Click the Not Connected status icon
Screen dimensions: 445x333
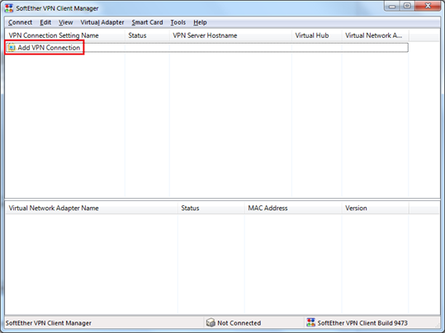[211, 322]
